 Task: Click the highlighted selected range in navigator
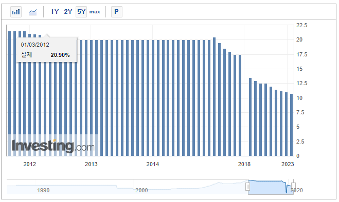coord(271,187)
